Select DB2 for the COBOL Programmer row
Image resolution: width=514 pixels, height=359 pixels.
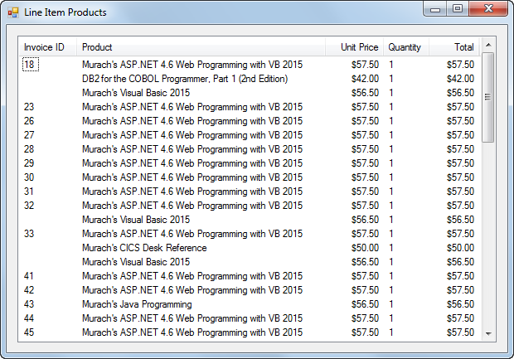tap(250, 79)
